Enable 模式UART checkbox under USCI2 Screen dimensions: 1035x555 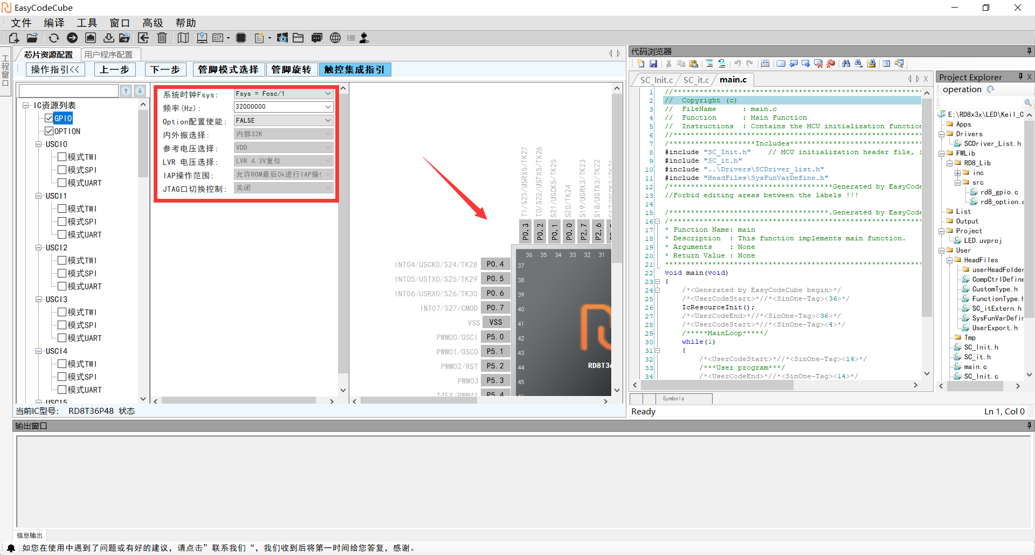pyautogui.click(x=62, y=286)
